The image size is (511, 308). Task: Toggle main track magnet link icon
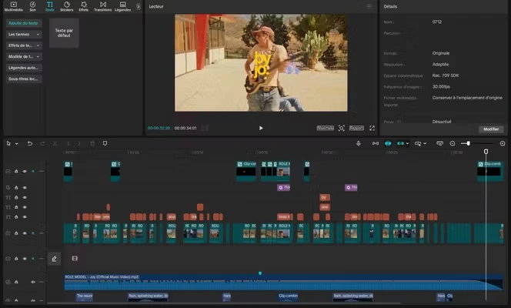coord(376,143)
